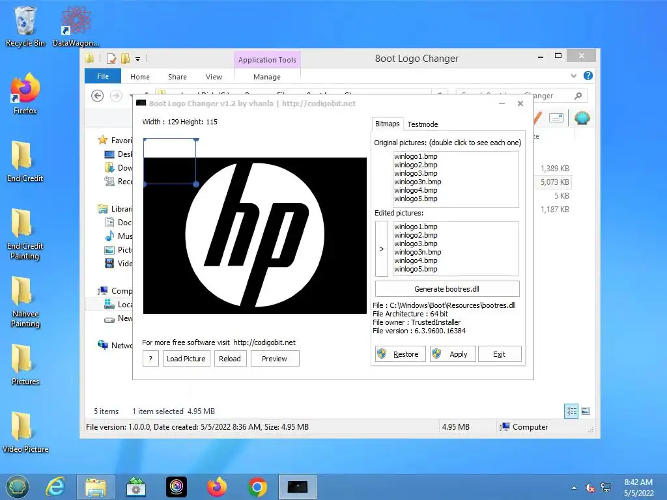Click Generate bootres.dll button
Screen dimensions: 667x500
coord(447,288)
